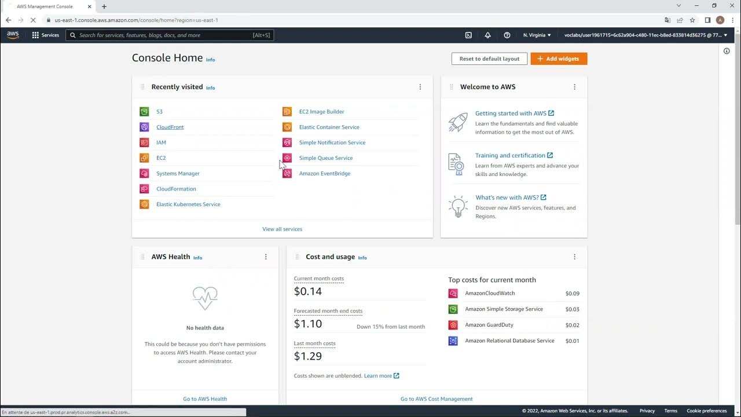
Task: Expand the voclabs account menu
Action: (646, 35)
